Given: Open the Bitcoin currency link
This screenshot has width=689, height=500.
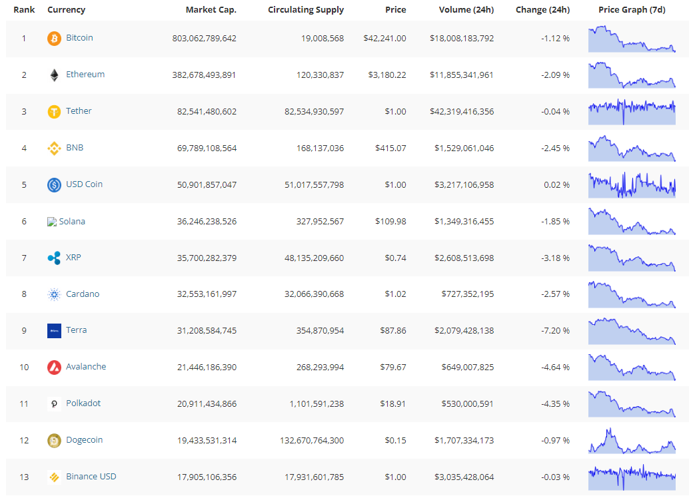Looking at the screenshot, I should (79, 38).
